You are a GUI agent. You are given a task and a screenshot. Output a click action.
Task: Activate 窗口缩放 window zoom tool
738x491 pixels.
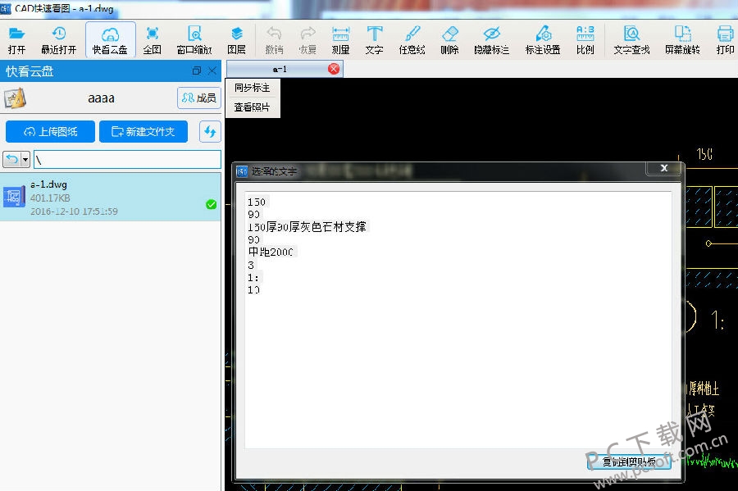(194, 40)
